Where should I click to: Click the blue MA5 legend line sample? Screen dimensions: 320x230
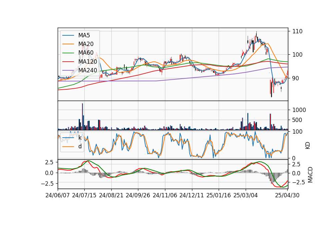coord(68,35)
